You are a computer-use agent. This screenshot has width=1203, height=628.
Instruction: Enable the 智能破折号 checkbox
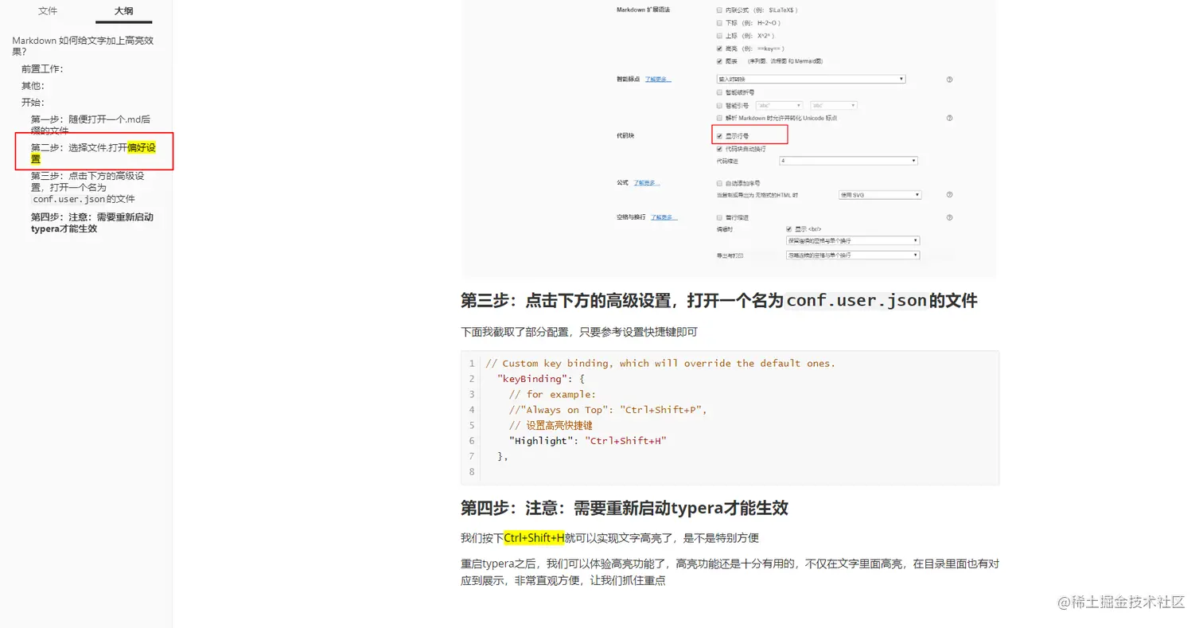pyautogui.click(x=719, y=92)
